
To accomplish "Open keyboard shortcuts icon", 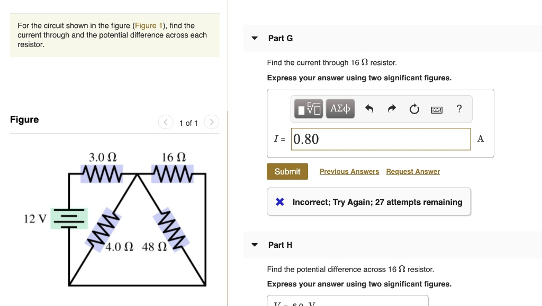I will click(437, 110).
